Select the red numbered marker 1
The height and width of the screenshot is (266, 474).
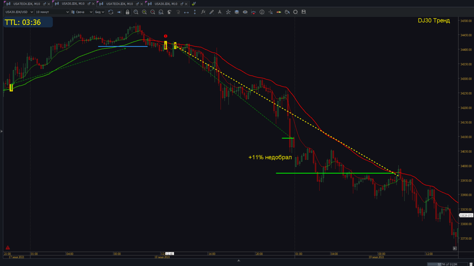click(165, 36)
